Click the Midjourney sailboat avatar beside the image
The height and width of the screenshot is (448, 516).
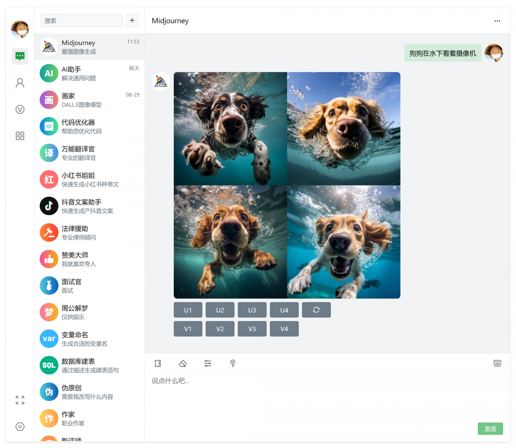[x=161, y=81]
